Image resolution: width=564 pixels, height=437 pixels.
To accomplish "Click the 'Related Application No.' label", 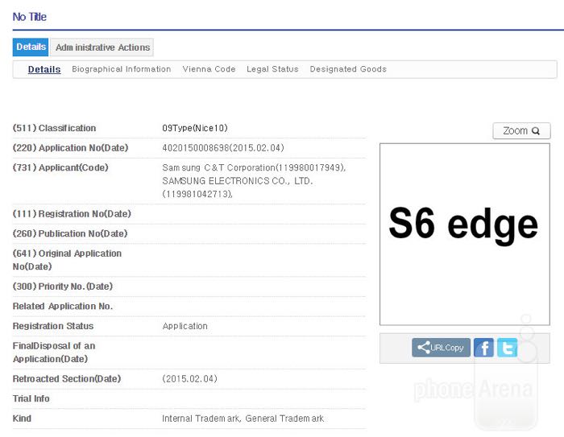I will pyautogui.click(x=63, y=306).
